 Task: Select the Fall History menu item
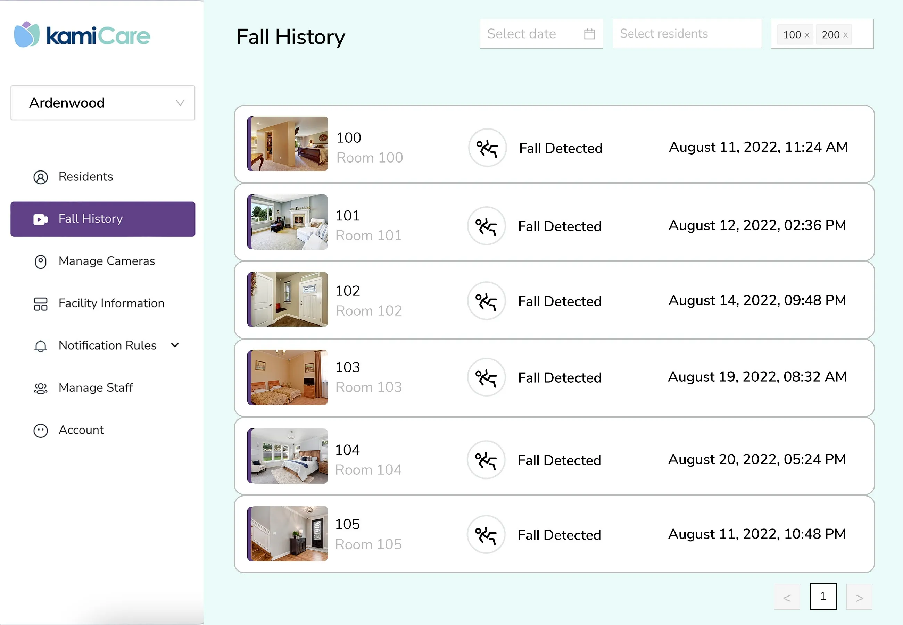(x=102, y=219)
